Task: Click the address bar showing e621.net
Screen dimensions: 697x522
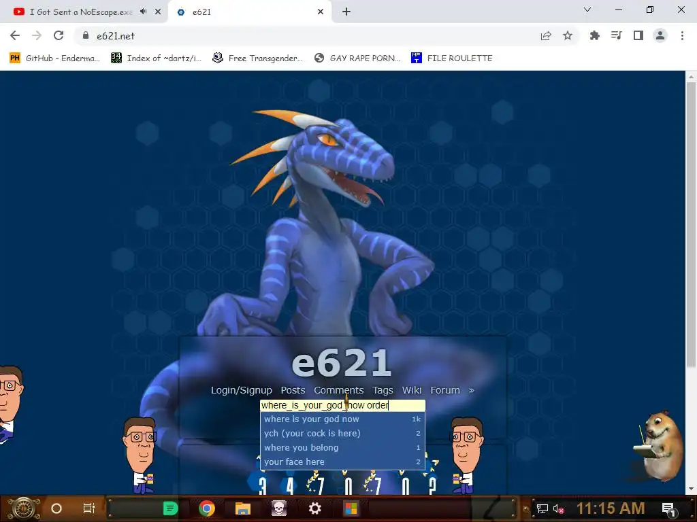Action: coord(307,36)
